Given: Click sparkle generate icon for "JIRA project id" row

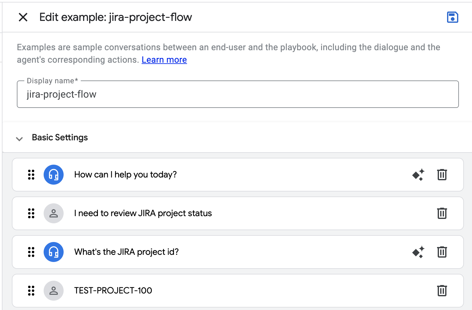Looking at the screenshot, I should pos(418,252).
